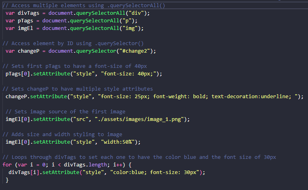Click pTags[0] in the setAttribute line

coord(18,74)
